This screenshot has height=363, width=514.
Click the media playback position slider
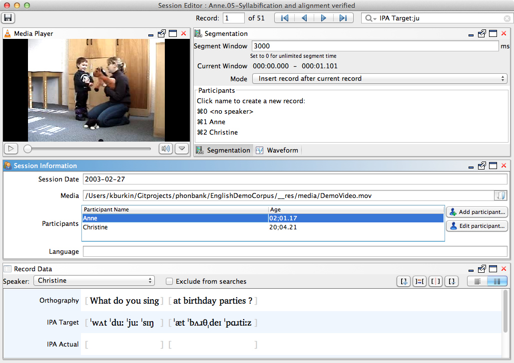(87, 149)
